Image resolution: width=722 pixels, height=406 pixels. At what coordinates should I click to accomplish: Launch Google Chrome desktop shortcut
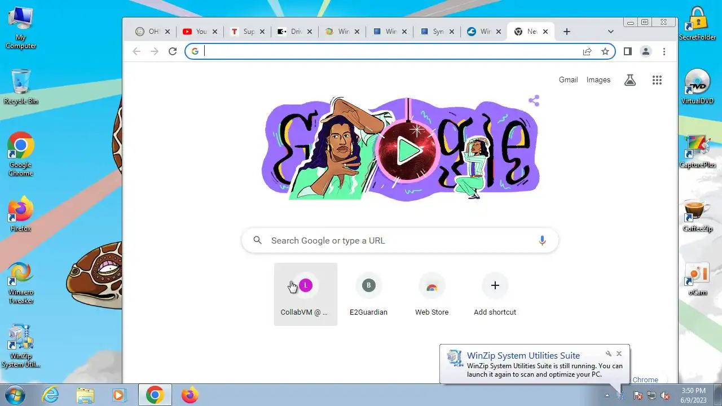[21, 155]
